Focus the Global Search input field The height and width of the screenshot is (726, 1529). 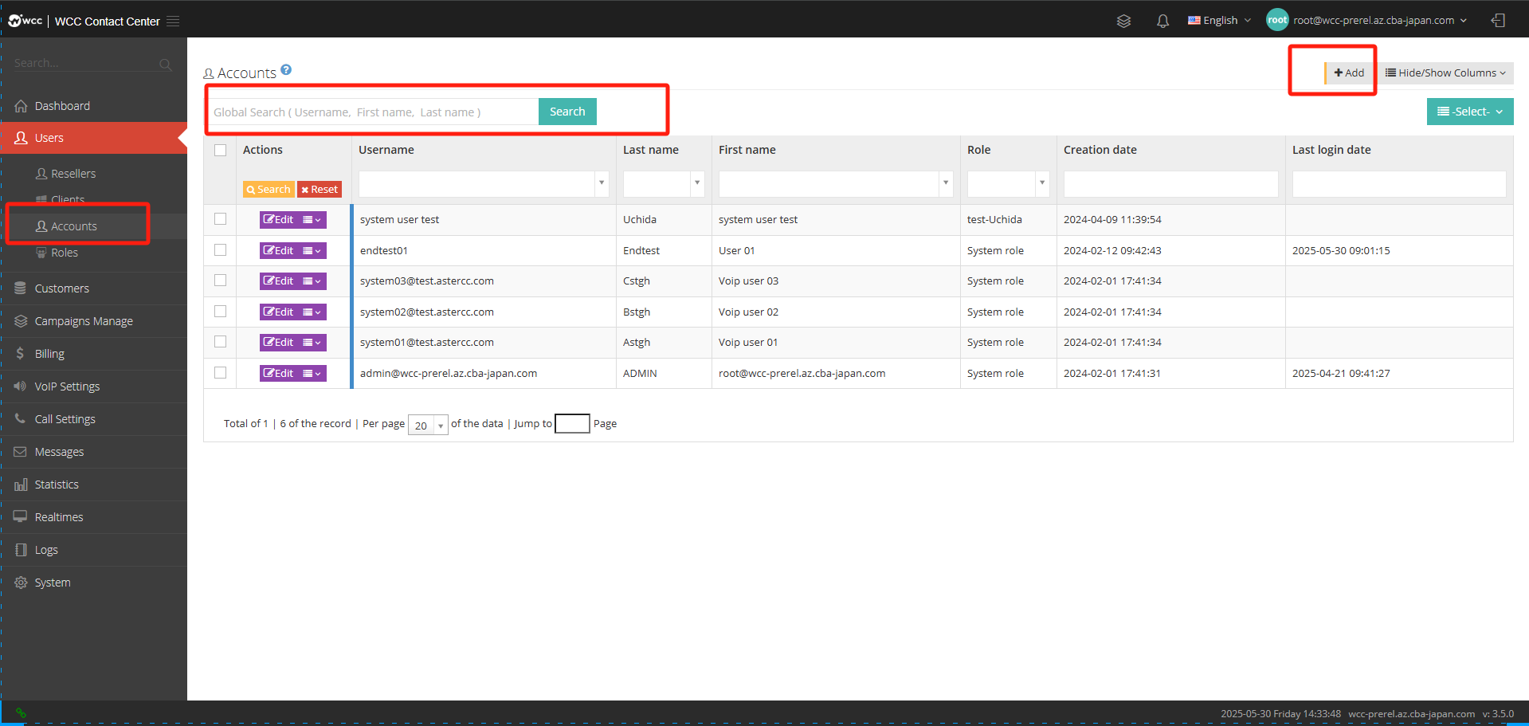[374, 112]
